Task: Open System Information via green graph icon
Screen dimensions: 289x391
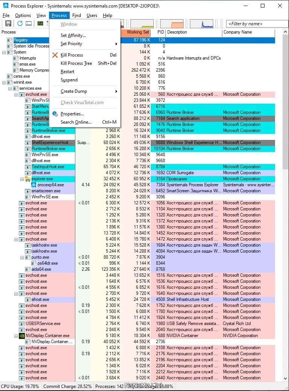Action: 40,24
